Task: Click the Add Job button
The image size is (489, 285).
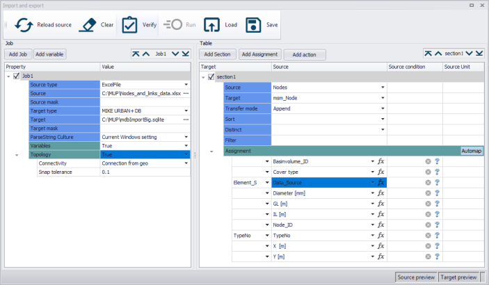Action: [18, 54]
